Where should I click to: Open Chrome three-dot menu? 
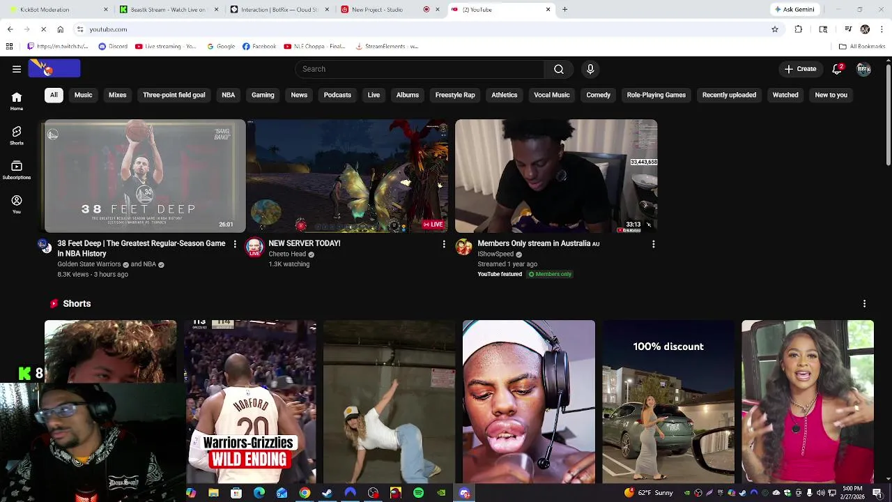pyautogui.click(x=882, y=29)
